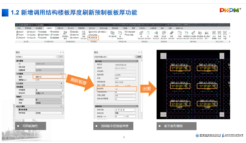This screenshot has height=143, width=246.
Task: Select the 墙合并 tool
Action: (20, 32)
